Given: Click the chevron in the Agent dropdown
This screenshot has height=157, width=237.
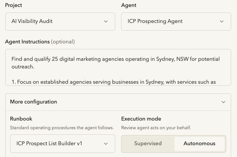Looking at the screenshot, I should (222, 22).
